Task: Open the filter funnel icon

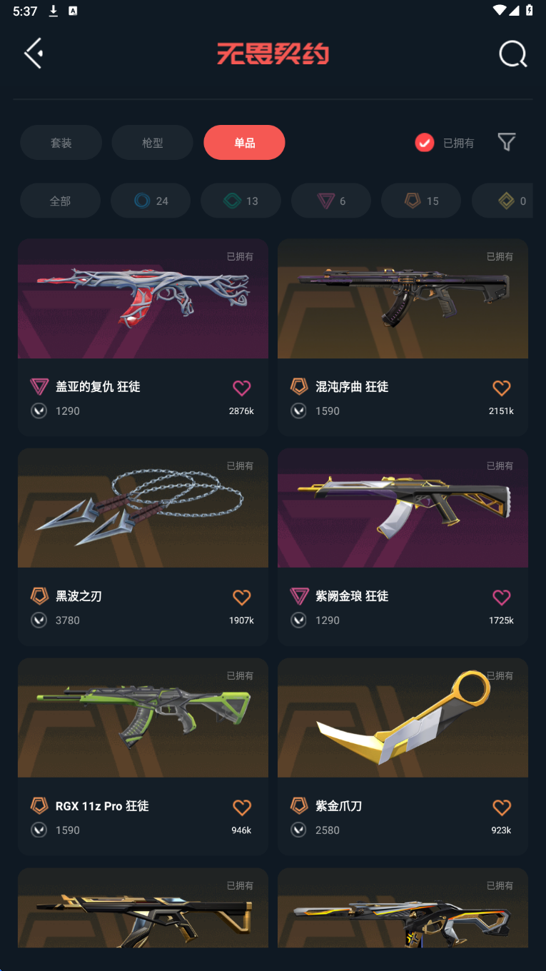Action: coord(506,142)
